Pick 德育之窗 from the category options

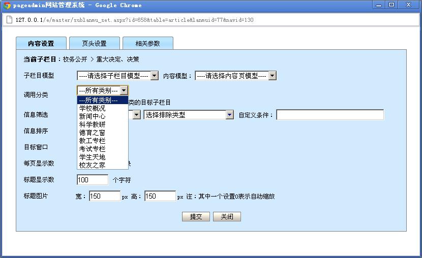(93, 133)
